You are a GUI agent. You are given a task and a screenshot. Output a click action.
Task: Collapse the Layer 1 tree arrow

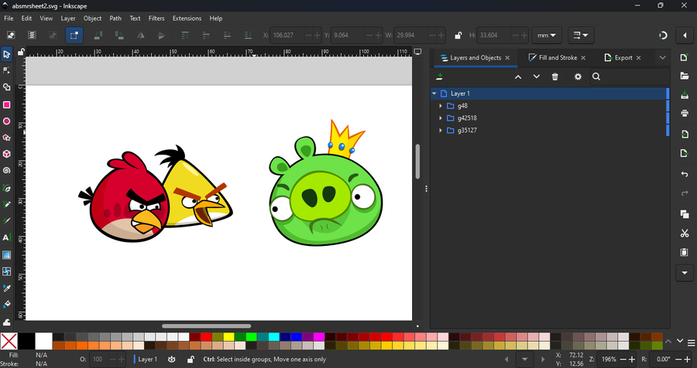(x=434, y=94)
